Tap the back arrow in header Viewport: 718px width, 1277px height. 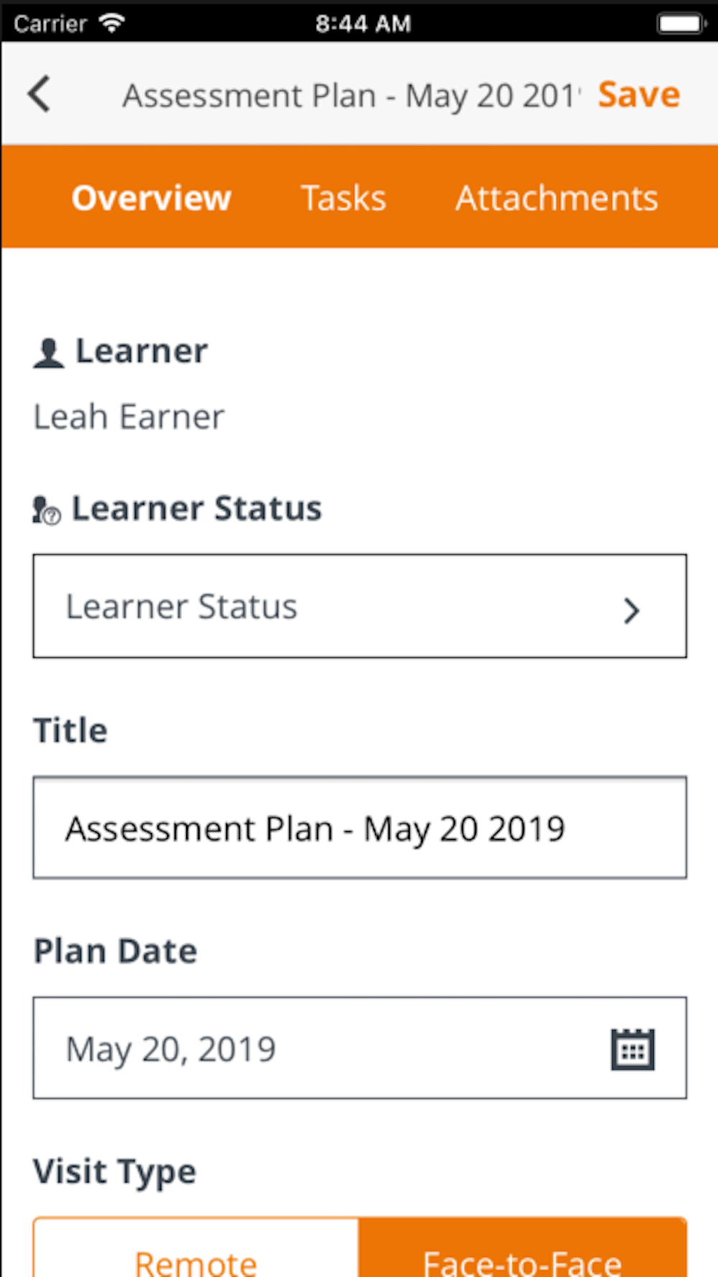40,94
